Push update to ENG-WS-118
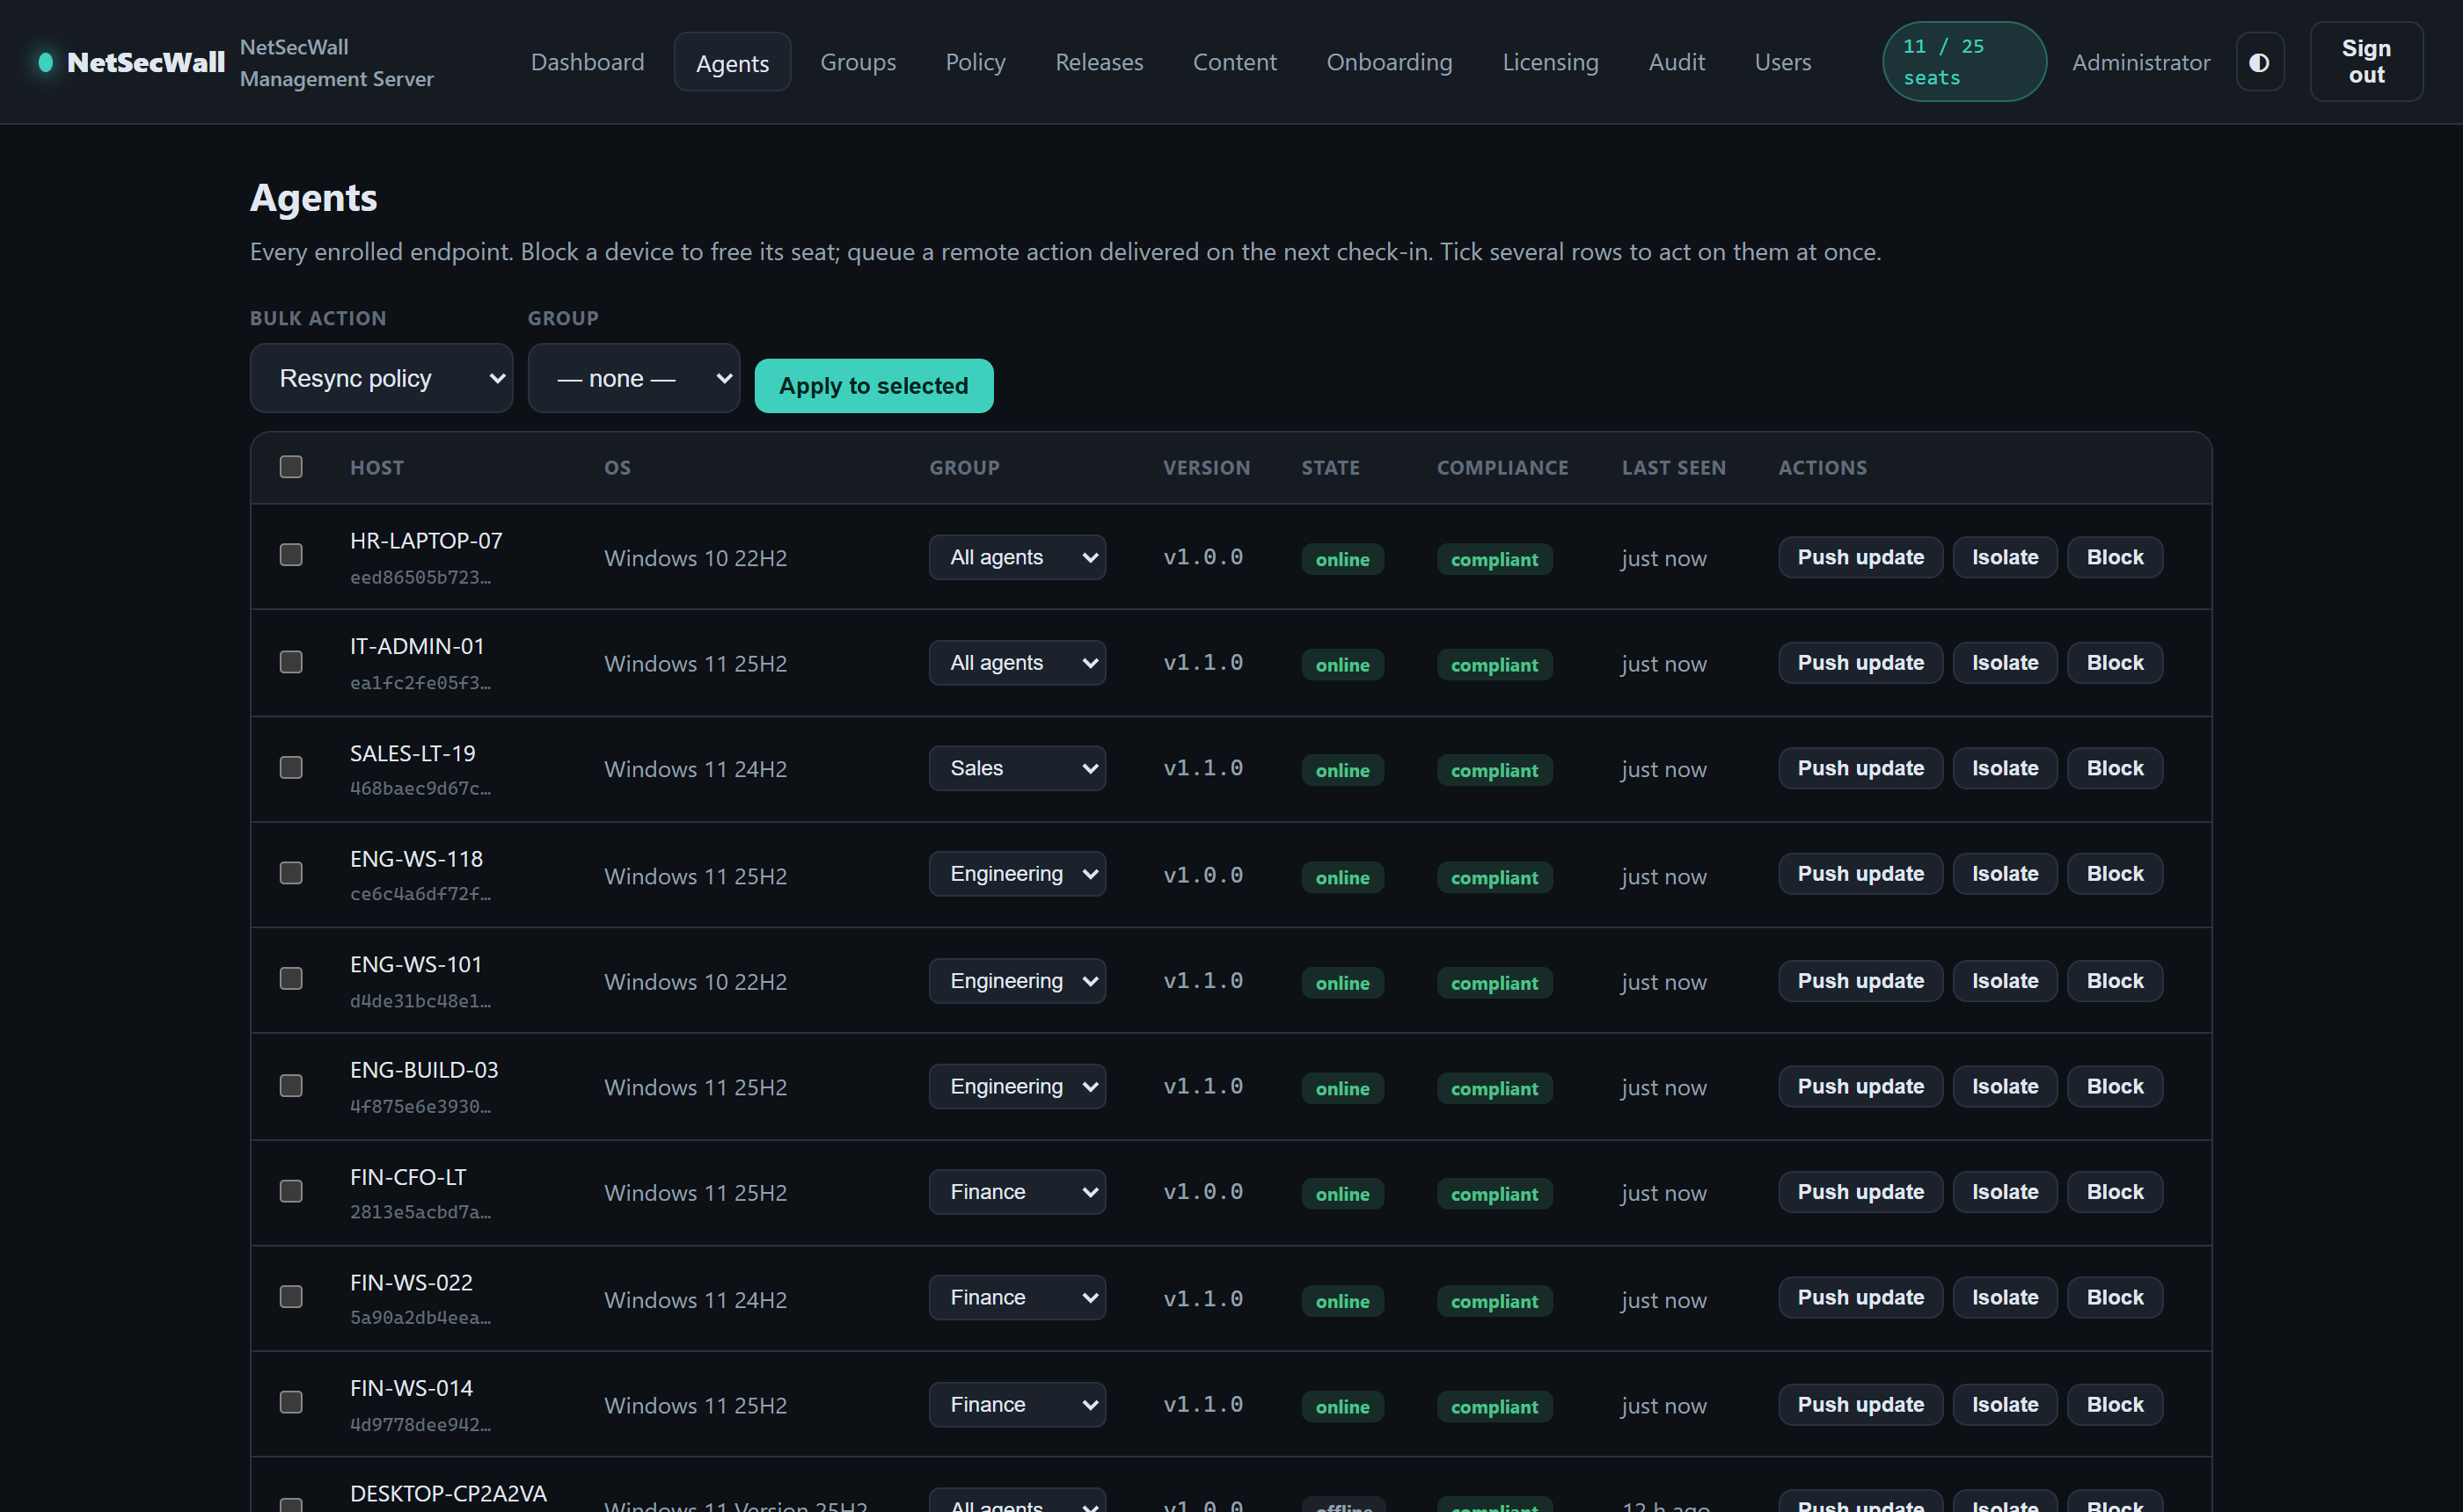 1860,874
